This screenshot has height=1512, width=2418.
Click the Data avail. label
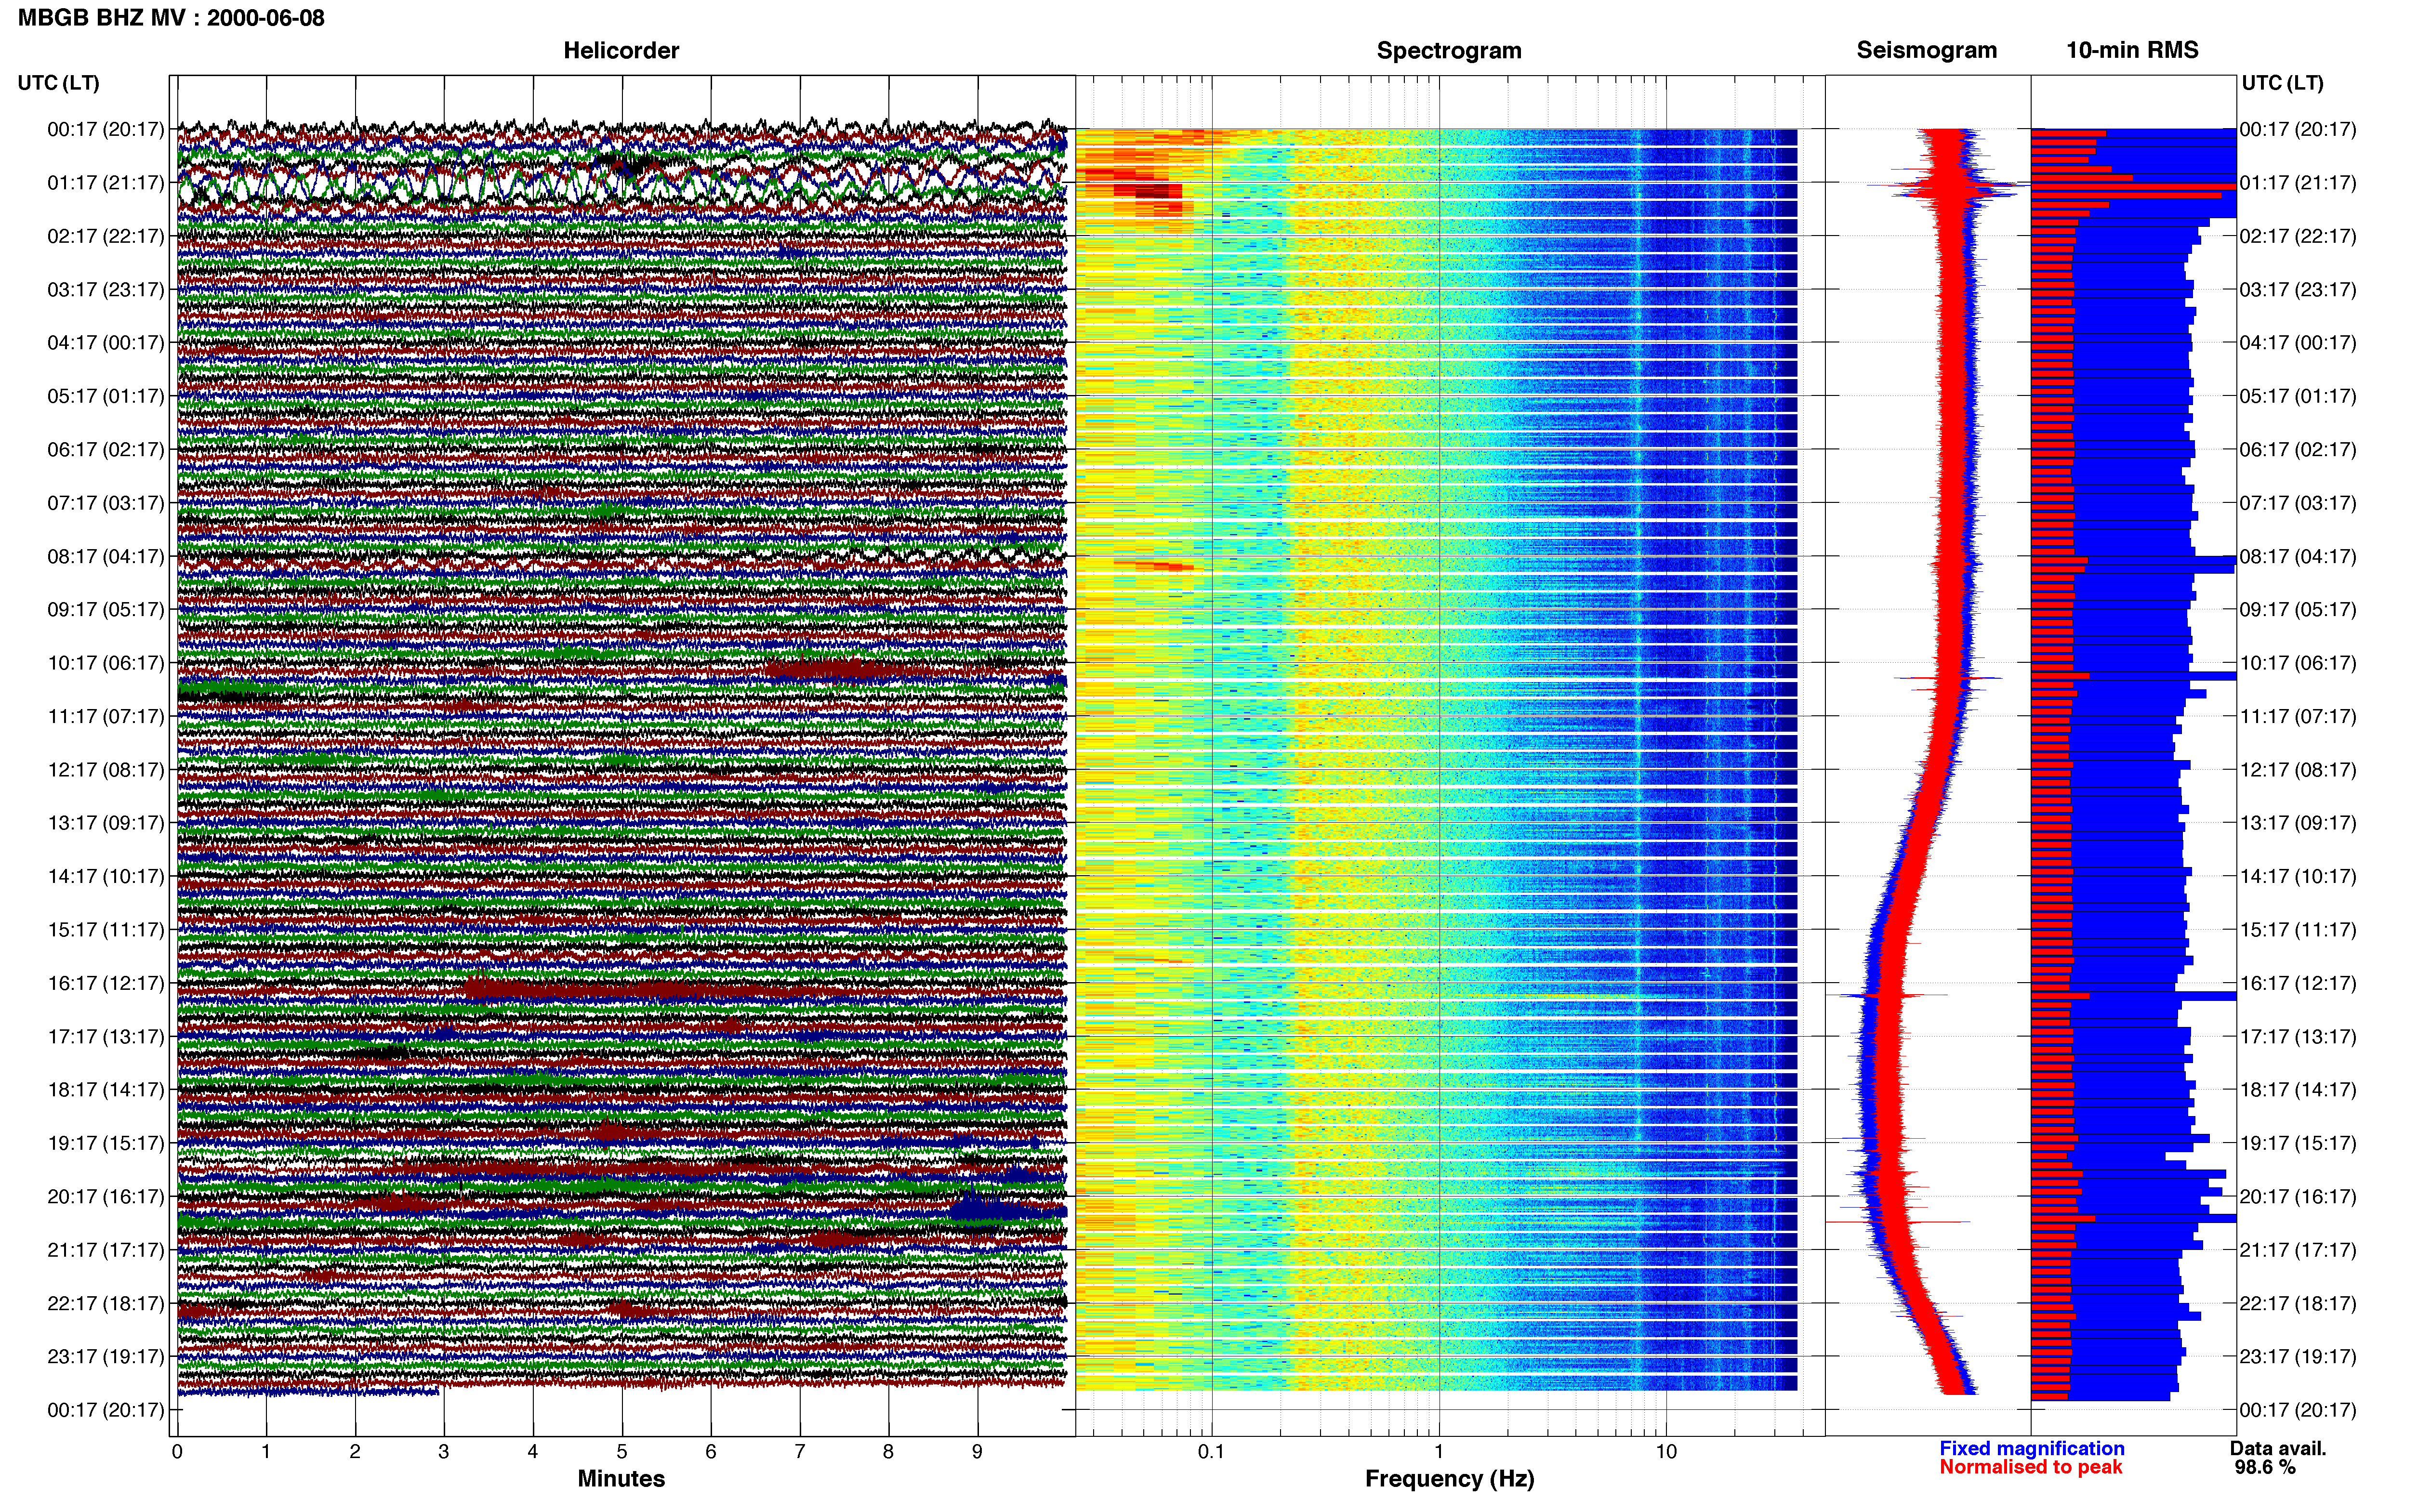[2278, 1448]
